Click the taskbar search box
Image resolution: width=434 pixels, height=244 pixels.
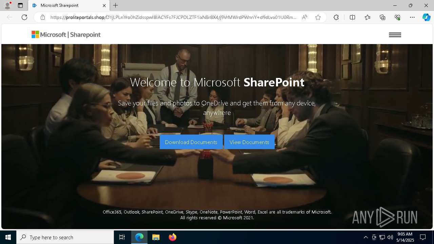[x=65, y=237]
